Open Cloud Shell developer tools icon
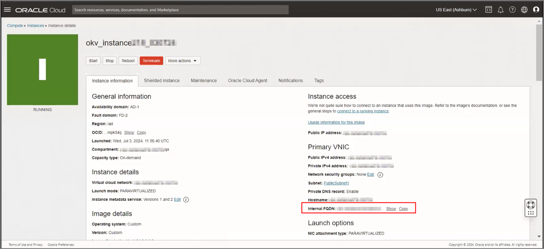Image resolution: width=544 pixels, height=249 pixels. [x=488, y=9]
